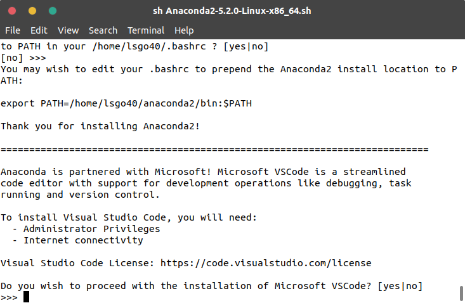465x303 pixels.
Task: Click the [yes|no] option after VSCode question
Action: [400, 286]
